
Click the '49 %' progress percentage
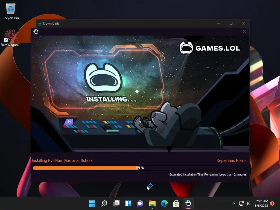coord(140,168)
